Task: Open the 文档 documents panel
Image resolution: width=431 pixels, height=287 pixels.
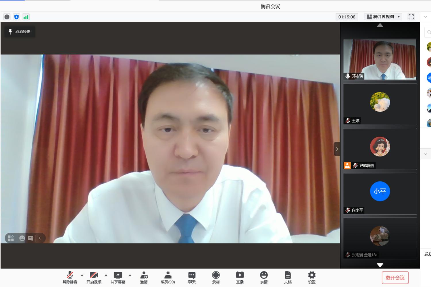Action: [288, 277]
